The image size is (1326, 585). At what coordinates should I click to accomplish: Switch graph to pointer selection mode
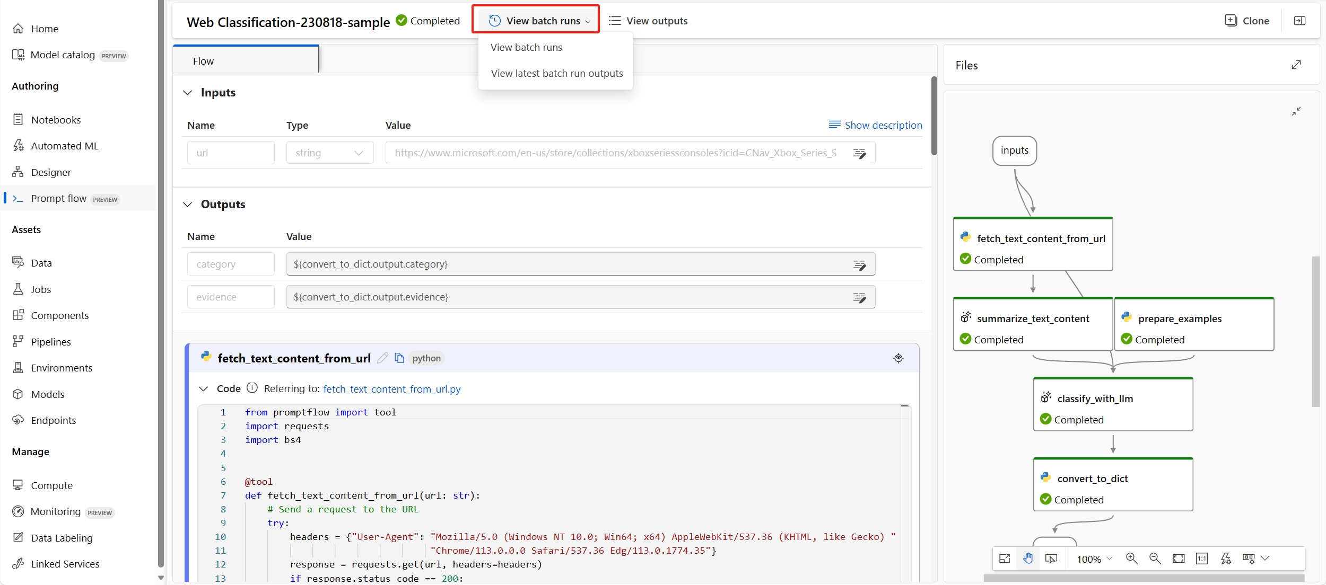coord(1051,559)
